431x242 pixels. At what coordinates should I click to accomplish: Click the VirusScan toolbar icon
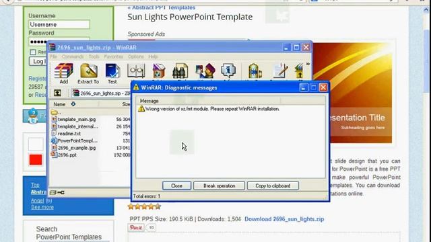[x=255, y=71]
